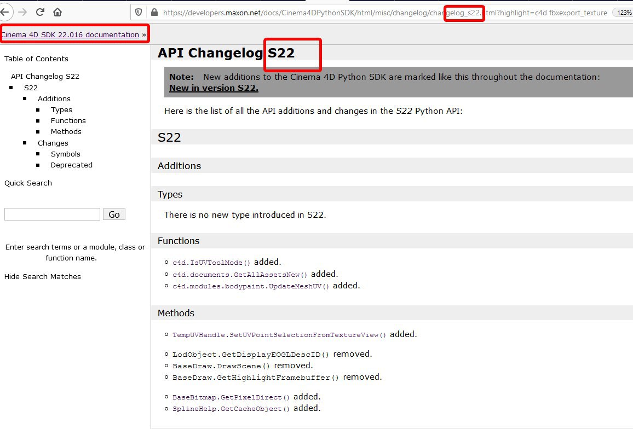The width and height of the screenshot is (633, 429).
Task: Click the browser forward arrow
Action: click(x=22, y=12)
